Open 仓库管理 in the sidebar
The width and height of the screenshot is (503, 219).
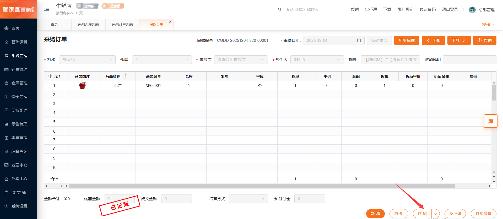tap(19, 83)
